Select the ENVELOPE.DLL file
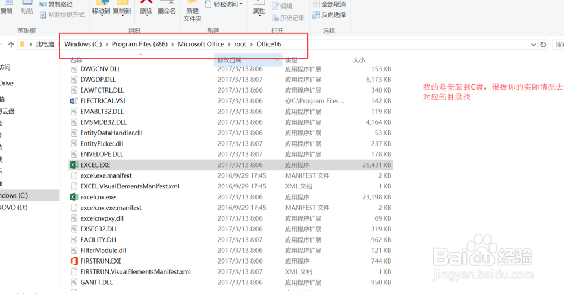 pyautogui.click(x=102, y=155)
